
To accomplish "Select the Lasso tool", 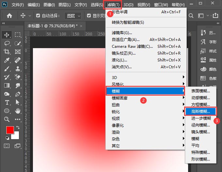I will [x=7, y=43].
